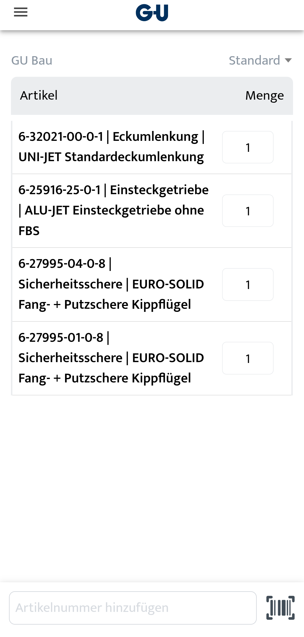This screenshot has height=637, width=304.
Task: Click the GU Bau label
Action: (32, 60)
